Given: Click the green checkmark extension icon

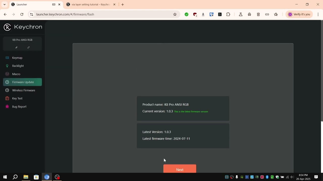Looking at the screenshot, I should [x=186, y=14].
